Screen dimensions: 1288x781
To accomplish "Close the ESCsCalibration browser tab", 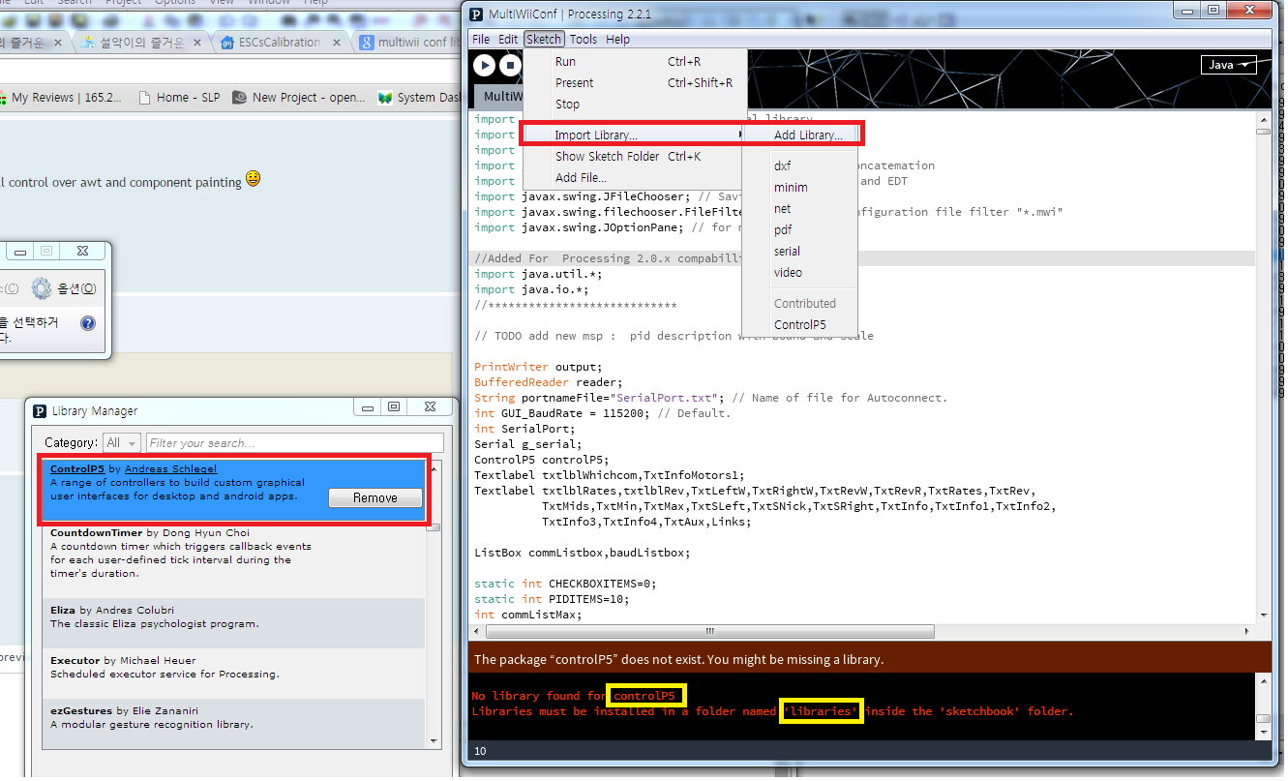I will (337, 43).
